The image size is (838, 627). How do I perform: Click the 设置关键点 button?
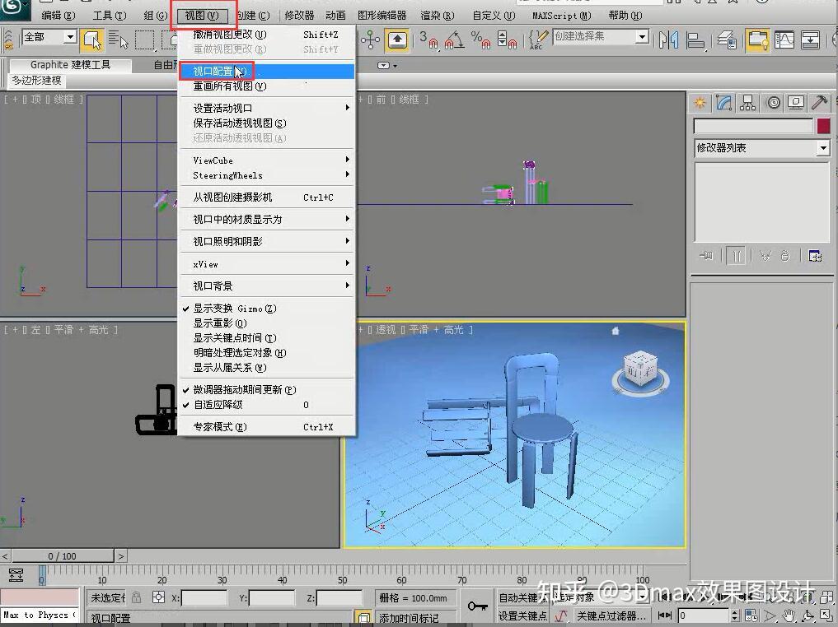click(523, 615)
